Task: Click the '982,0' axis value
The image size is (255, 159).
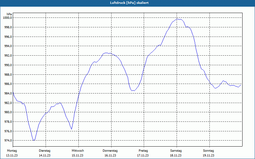Action: click(x=8, y=103)
